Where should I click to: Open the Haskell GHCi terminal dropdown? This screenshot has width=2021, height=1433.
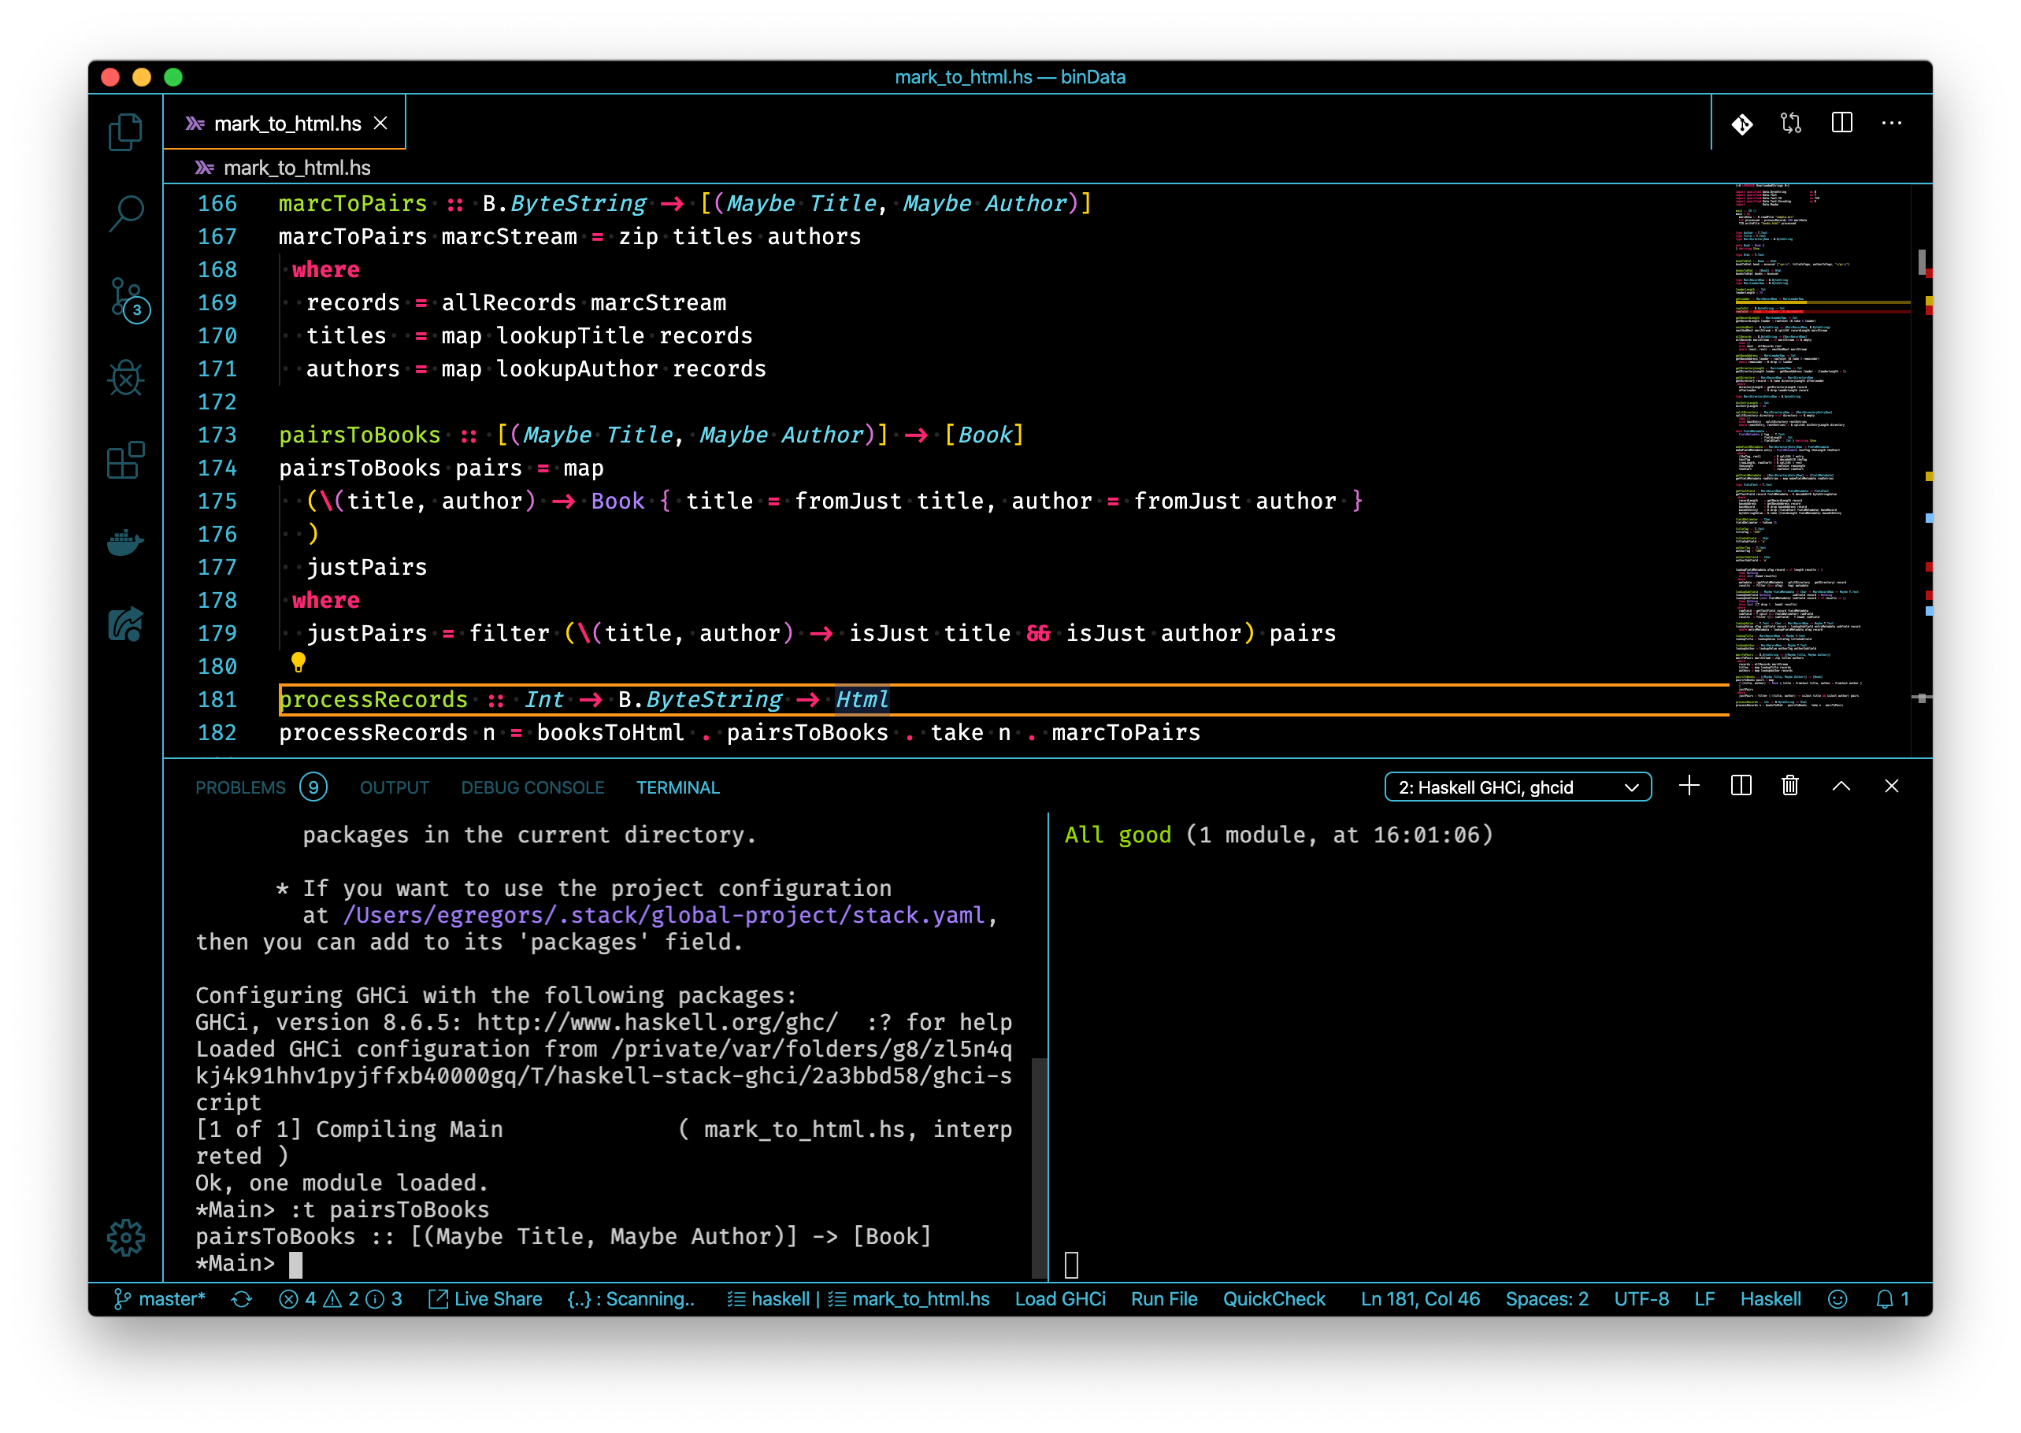pos(1517,787)
